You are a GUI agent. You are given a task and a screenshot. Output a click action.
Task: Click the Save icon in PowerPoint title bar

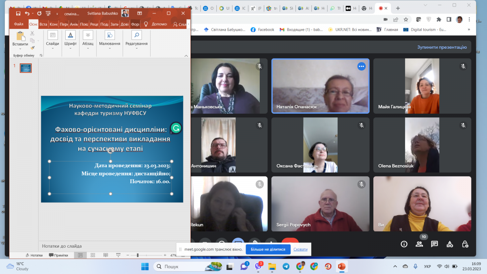[x=18, y=13]
